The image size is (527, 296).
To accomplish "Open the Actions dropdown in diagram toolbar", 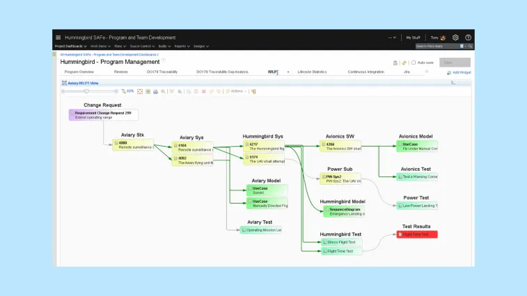I will click(x=236, y=91).
